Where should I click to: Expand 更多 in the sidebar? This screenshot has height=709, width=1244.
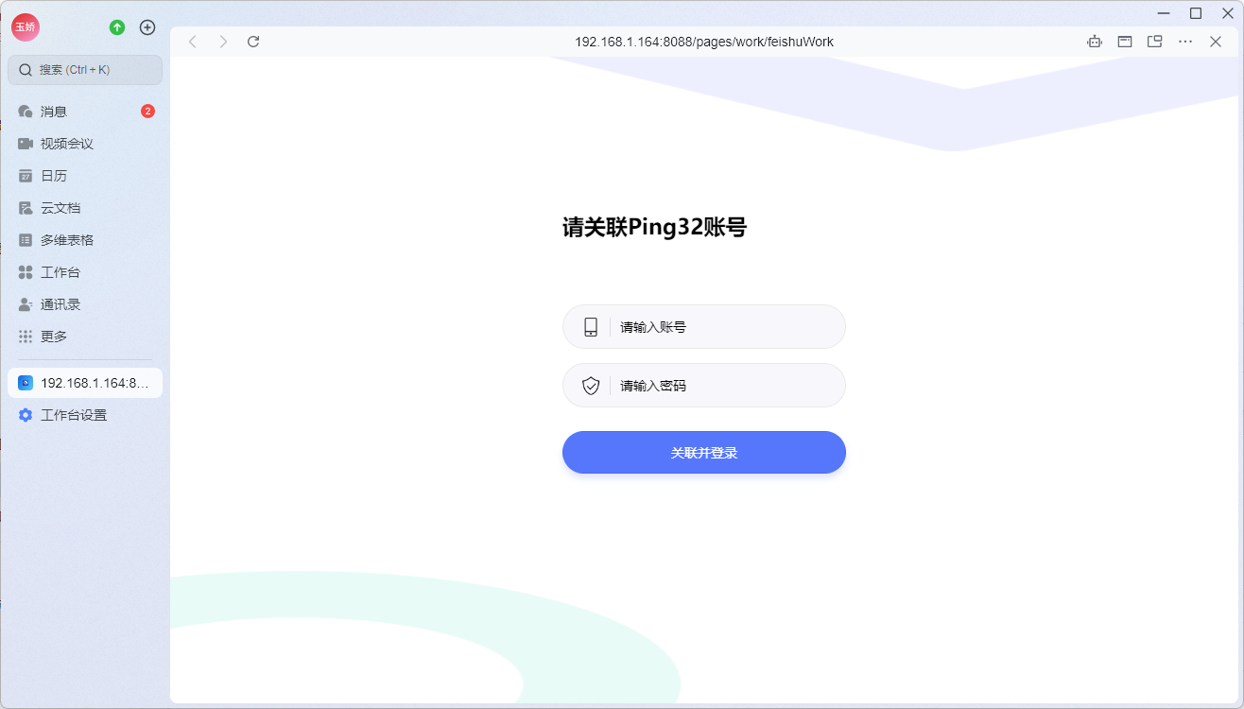[85, 337]
